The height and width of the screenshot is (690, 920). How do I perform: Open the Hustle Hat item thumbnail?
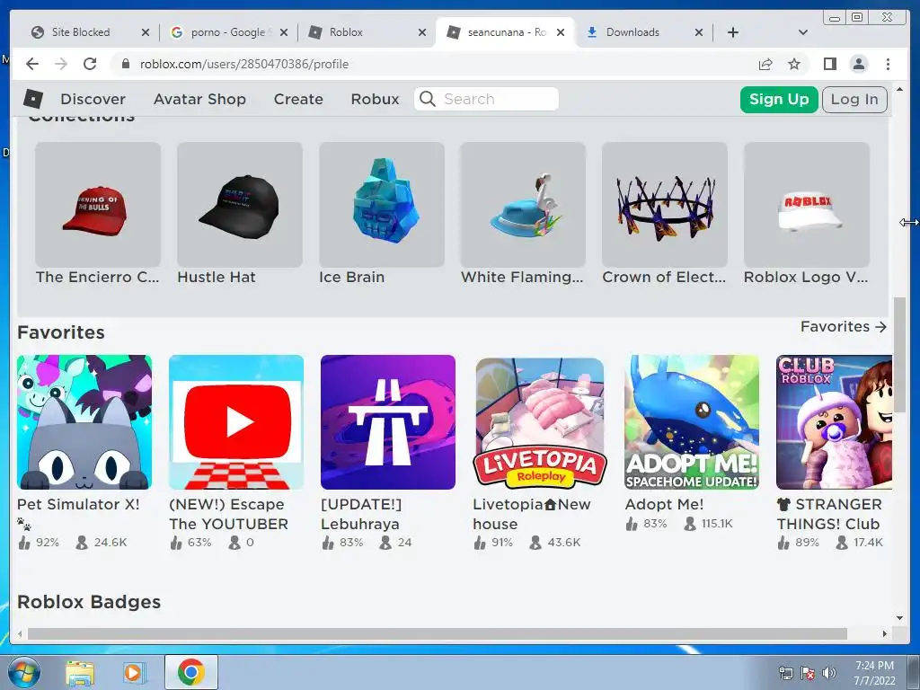click(x=239, y=204)
